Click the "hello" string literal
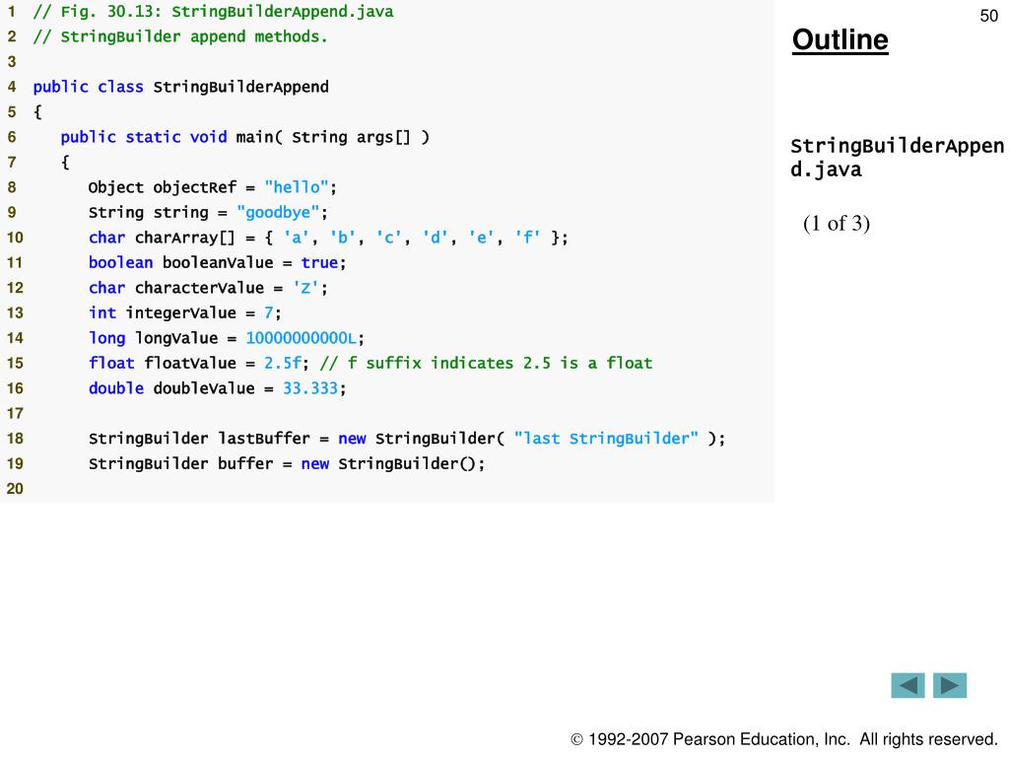This screenshot has width=1009, height=757. (296, 187)
